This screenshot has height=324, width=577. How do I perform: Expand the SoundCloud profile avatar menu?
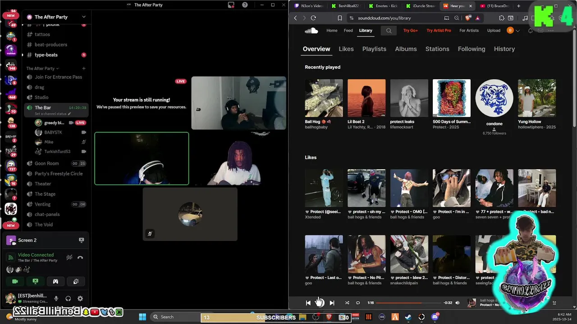tap(513, 31)
